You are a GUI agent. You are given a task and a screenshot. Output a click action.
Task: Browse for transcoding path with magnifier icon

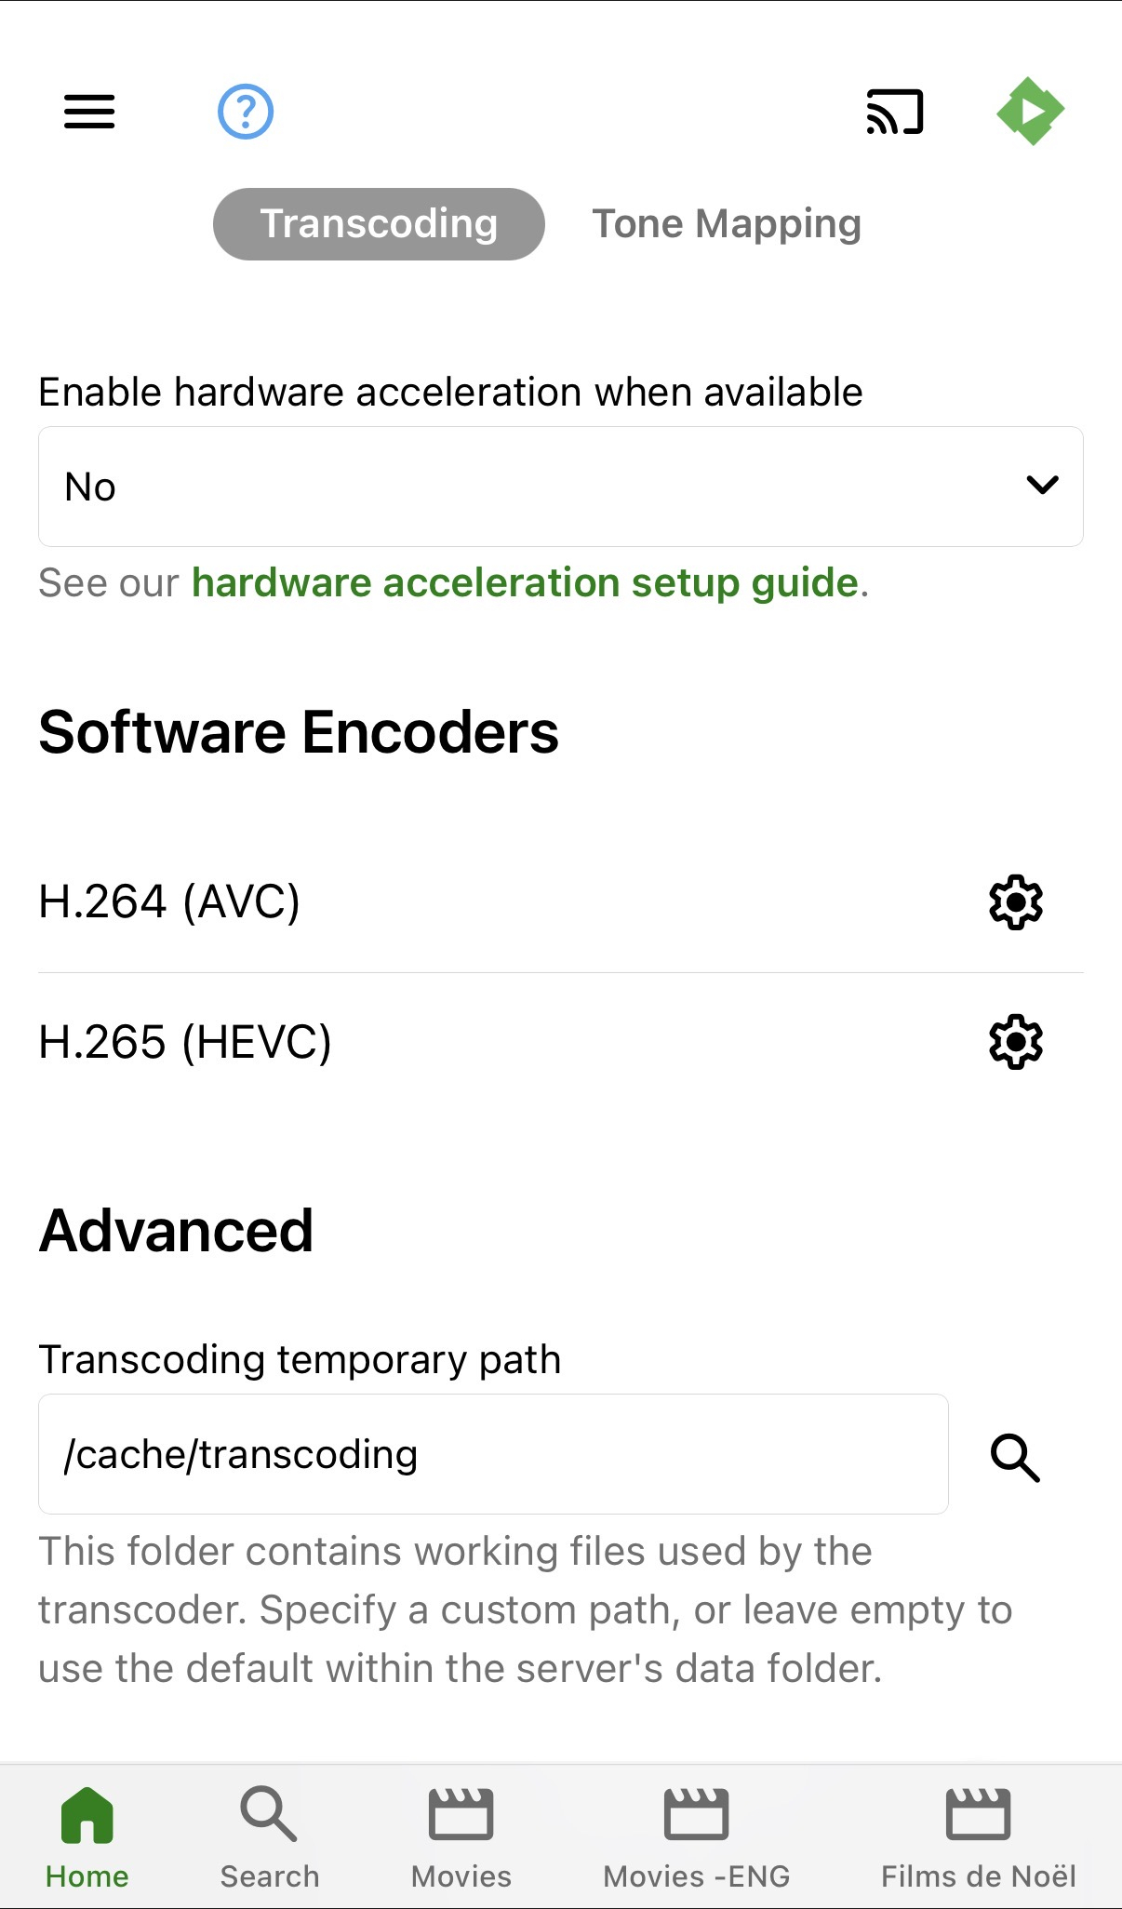pos(1015,1457)
